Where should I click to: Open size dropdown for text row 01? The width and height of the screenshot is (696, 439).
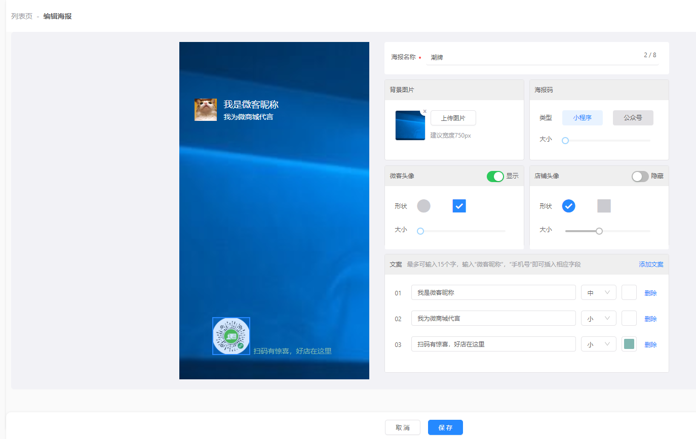(x=599, y=293)
